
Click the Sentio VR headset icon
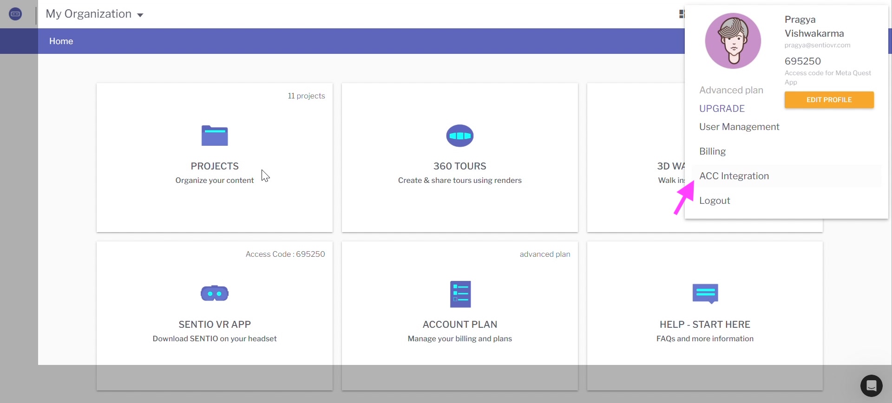(215, 293)
